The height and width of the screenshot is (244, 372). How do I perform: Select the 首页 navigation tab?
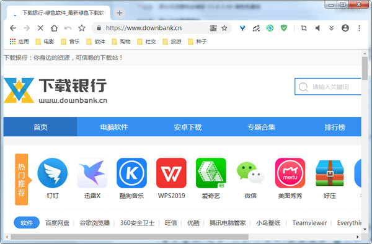pos(40,127)
